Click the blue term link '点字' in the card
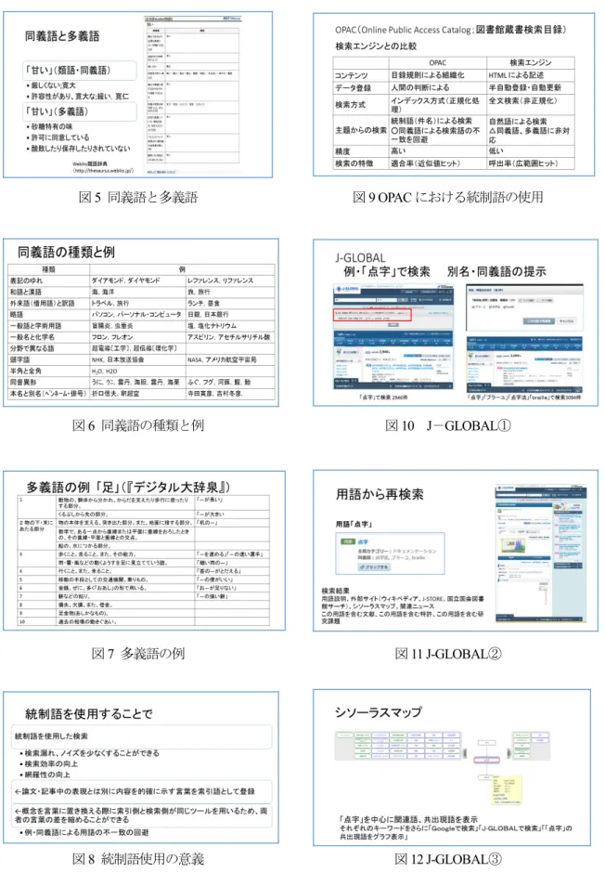 click(363, 541)
